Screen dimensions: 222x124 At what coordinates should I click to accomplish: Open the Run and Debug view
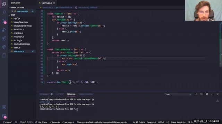(x=4, y=30)
